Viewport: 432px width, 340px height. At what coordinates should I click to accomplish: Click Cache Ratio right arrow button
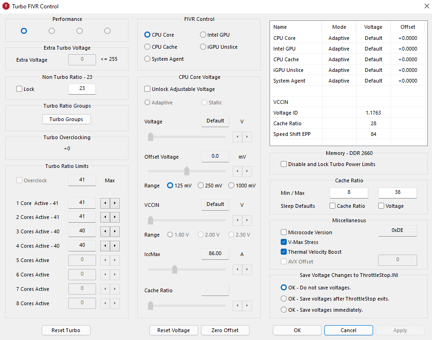click(247, 305)
